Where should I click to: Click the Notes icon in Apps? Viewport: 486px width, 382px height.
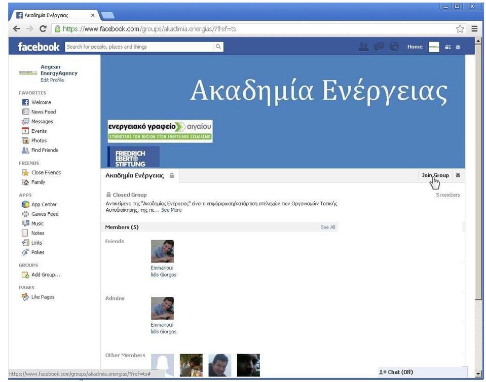point(25,233)
